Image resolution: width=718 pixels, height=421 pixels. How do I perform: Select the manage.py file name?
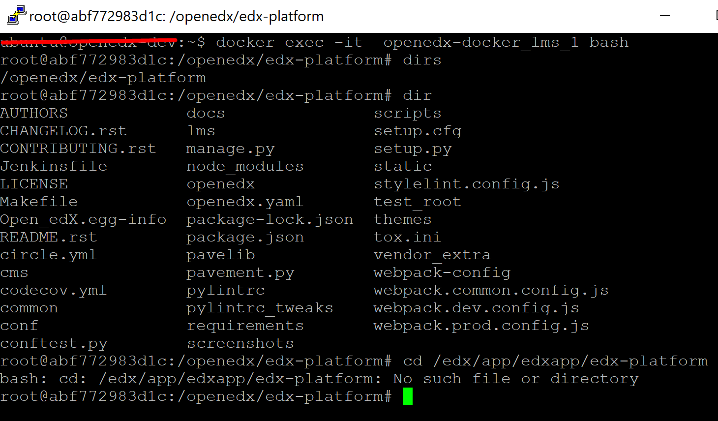coord(230,148)
